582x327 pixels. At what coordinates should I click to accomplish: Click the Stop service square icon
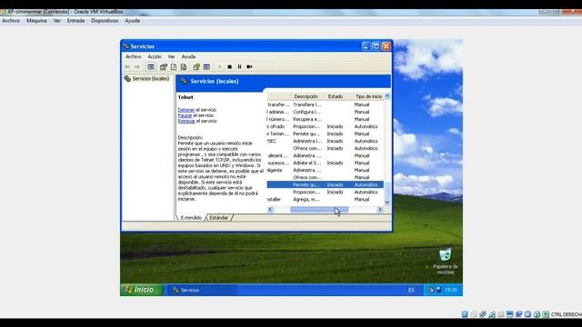[229, 66]
